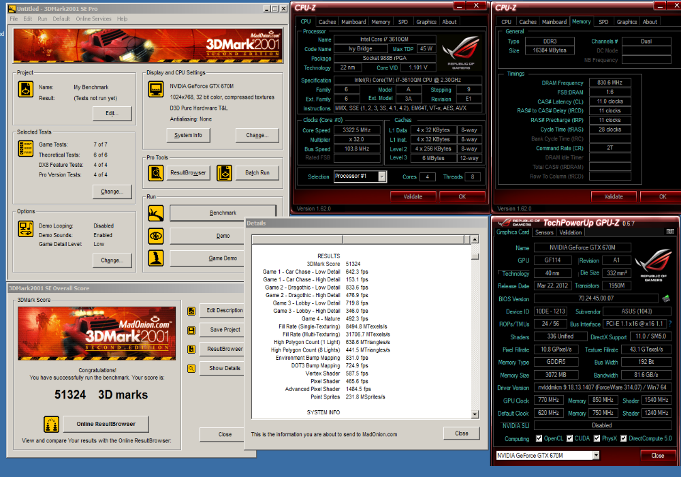Screen dimensions: 681x477
Task: Toggle the OpenCL checkbox in GPU-Z
Action: [x=539, y=438]
